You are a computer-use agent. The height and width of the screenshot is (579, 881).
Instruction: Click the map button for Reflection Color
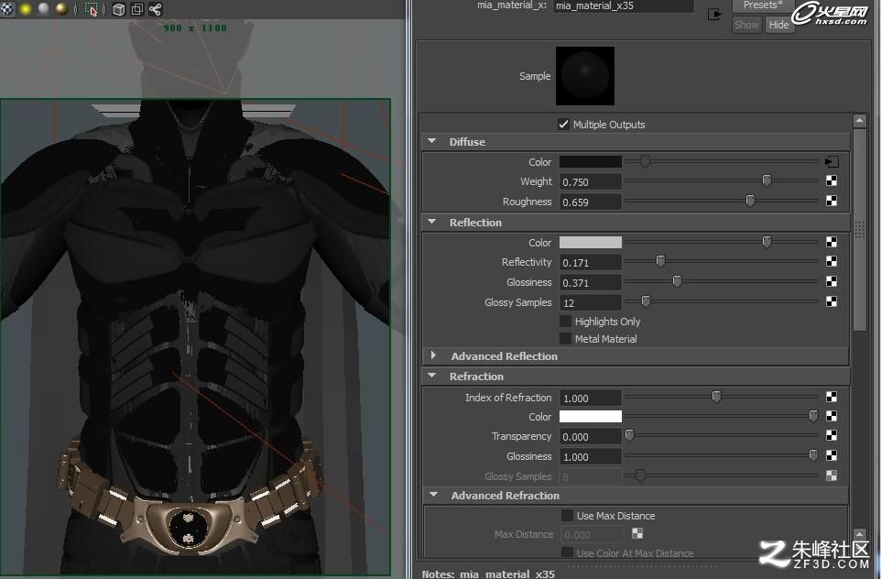tap(832, 242)
